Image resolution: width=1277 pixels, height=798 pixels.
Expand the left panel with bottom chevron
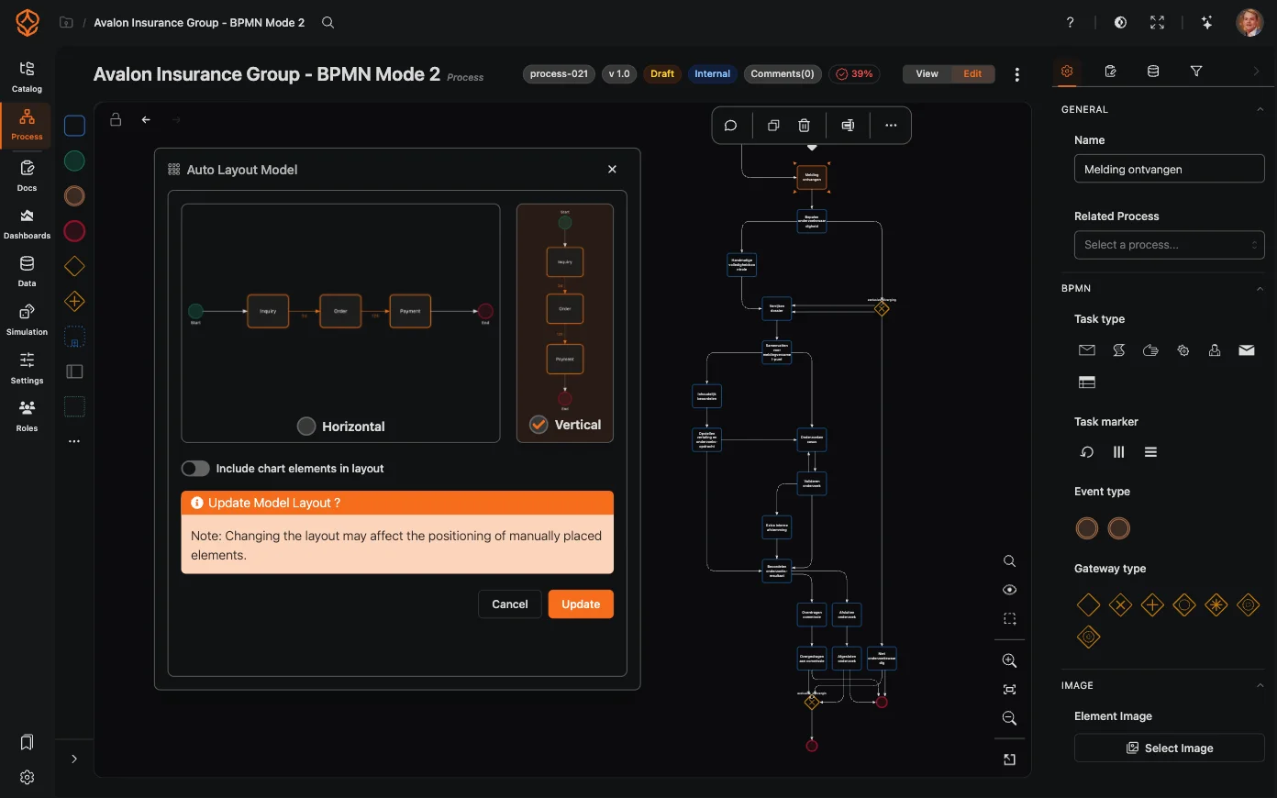[74, 759]
